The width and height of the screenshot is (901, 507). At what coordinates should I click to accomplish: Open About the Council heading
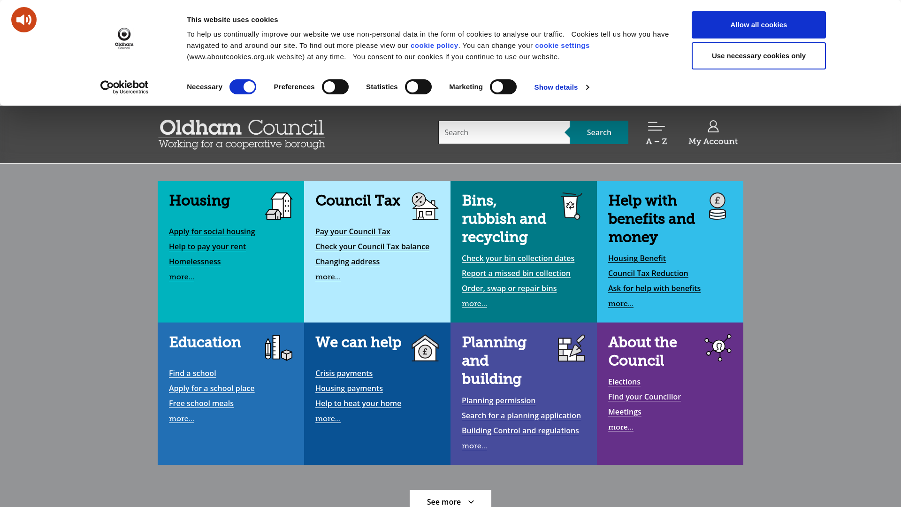click(642, 352)
